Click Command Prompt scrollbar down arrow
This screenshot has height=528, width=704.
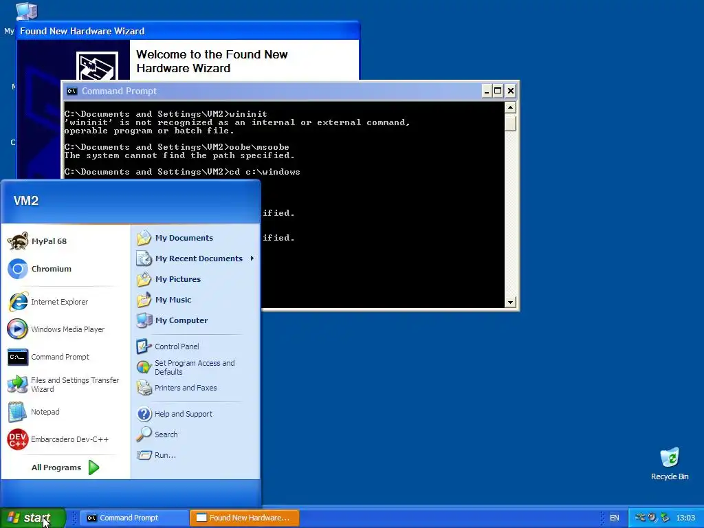510,302
